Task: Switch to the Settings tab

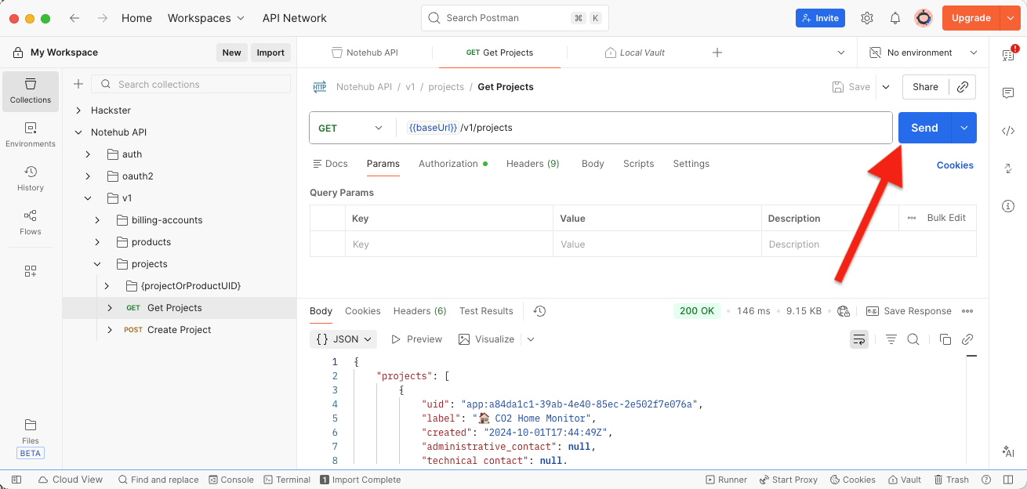Action: pyautogui.click(x=691, y=164)
